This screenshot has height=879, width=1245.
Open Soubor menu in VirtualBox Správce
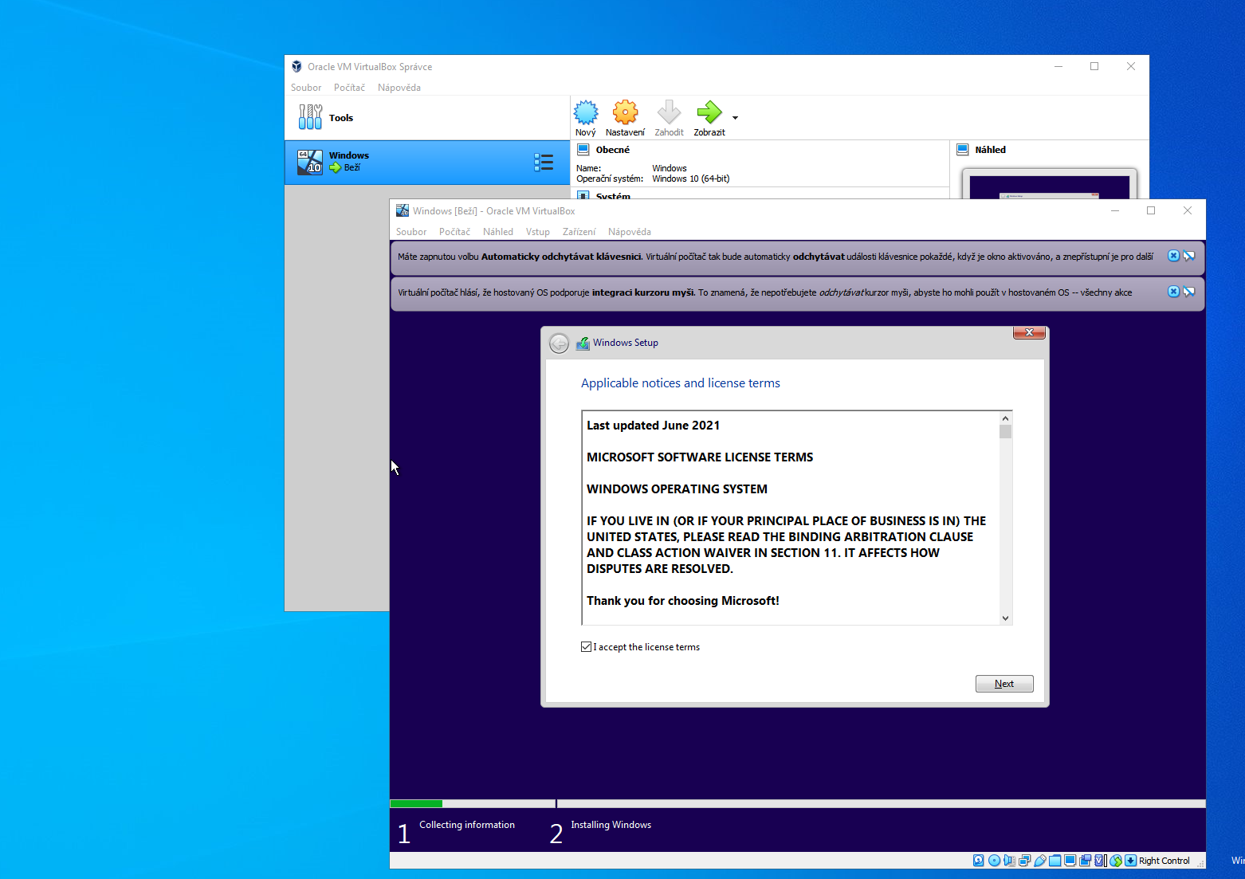[x=306, y=88]
